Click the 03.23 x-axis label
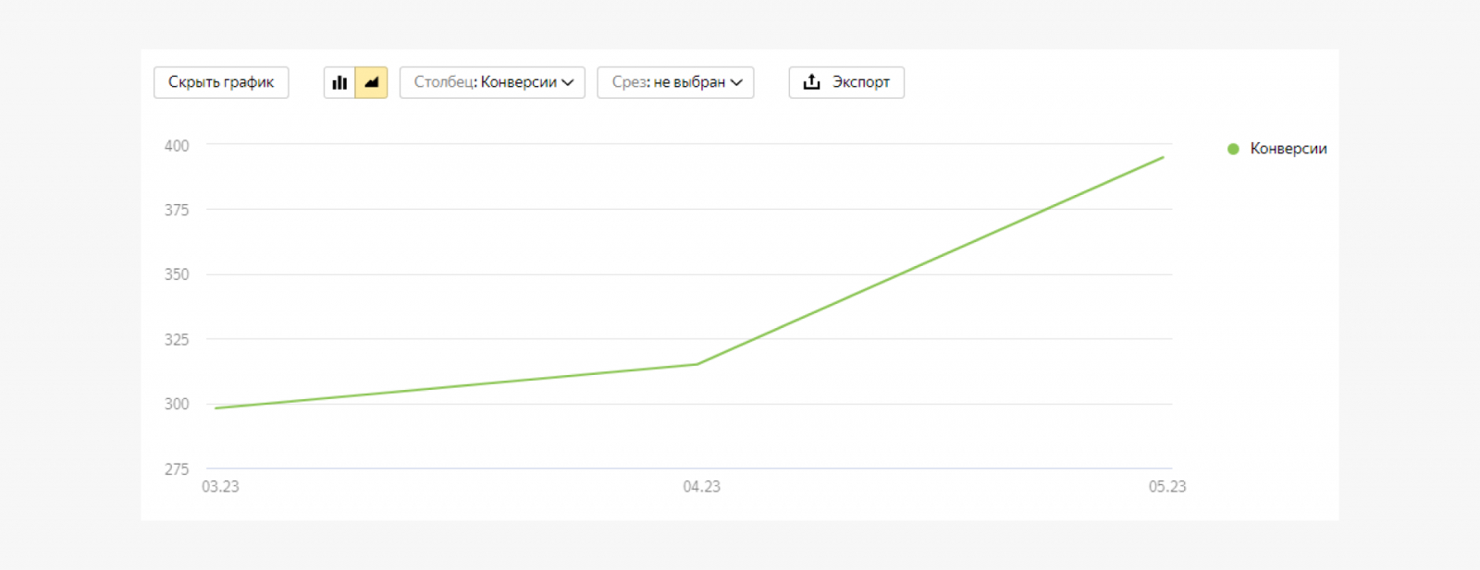 pos(220,487)
